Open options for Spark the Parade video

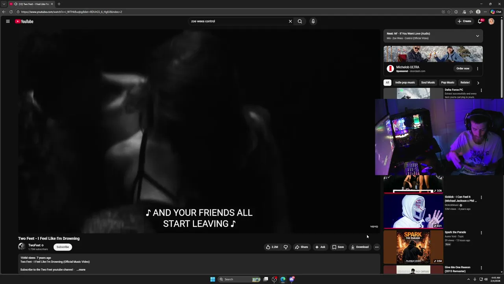click(x=481, y=233)
